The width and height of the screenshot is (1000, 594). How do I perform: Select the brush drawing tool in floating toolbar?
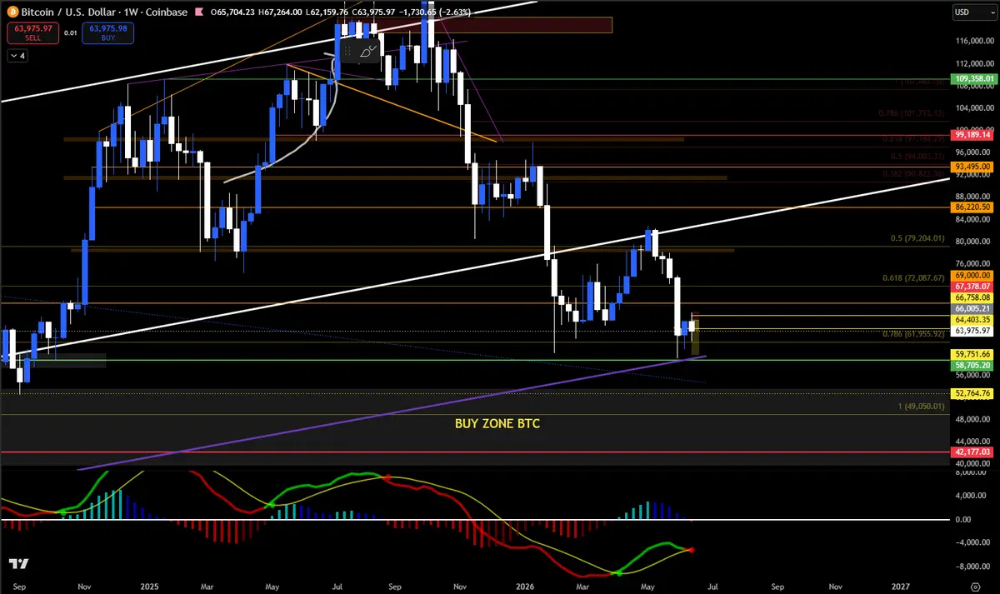(368, 52)
